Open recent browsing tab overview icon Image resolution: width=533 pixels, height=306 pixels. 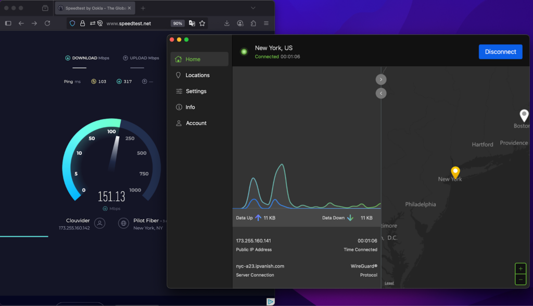coord(45,8)
